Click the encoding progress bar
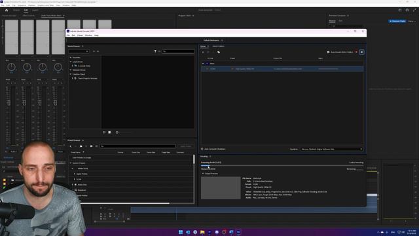The image size is (419, 236). point(282,166)
